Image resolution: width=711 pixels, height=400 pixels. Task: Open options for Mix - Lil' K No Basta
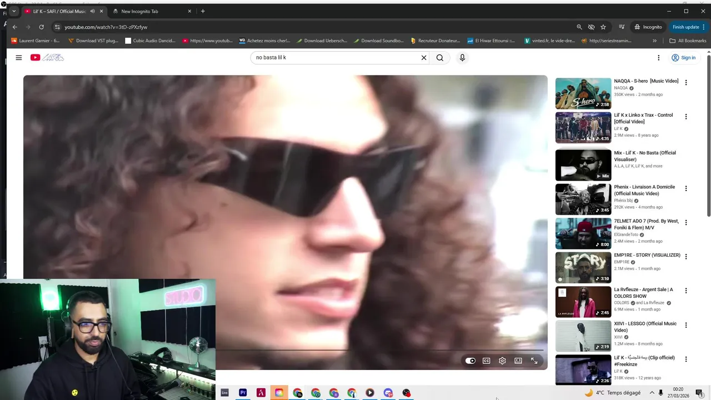[686, 154]
